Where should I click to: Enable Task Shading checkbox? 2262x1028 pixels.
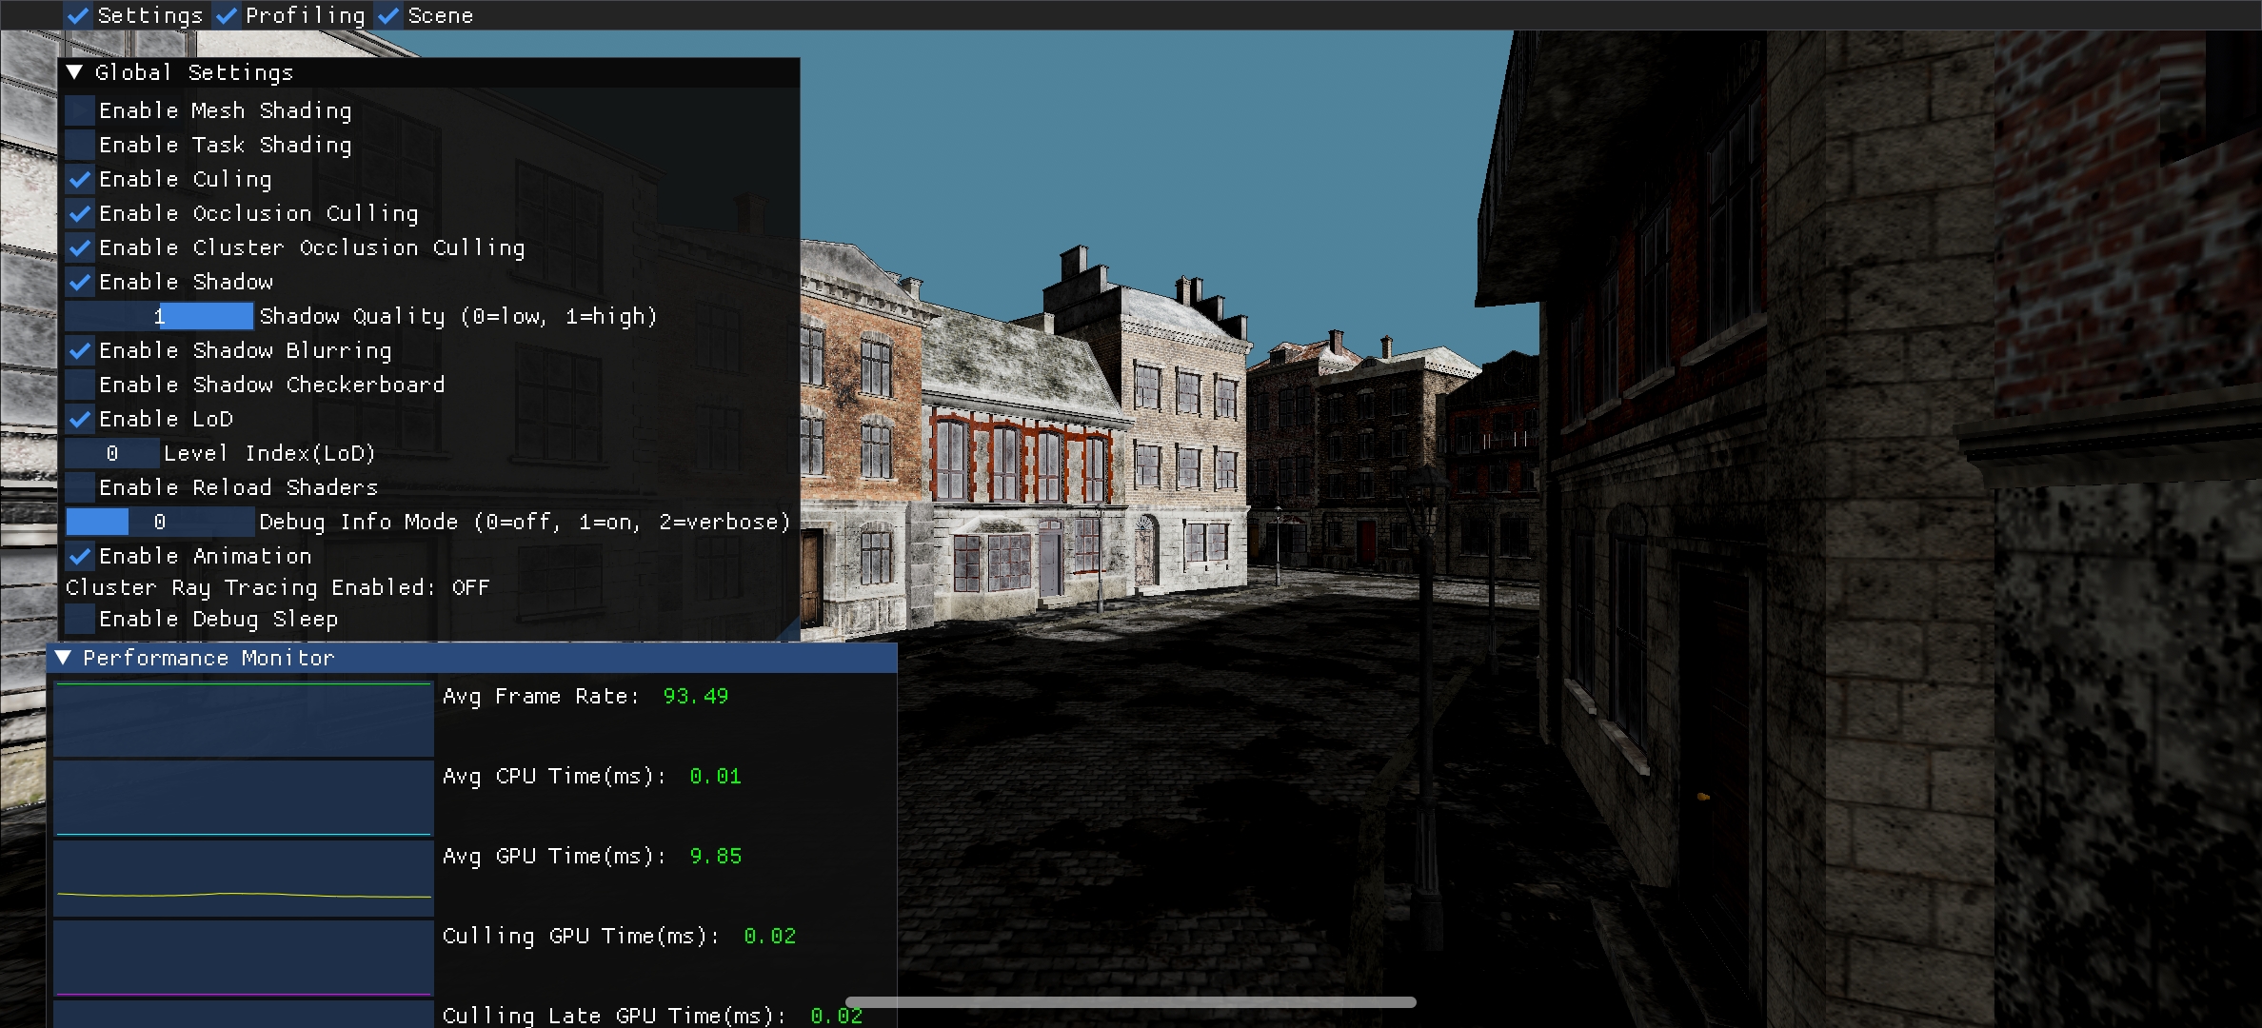[x=80, y=145]
